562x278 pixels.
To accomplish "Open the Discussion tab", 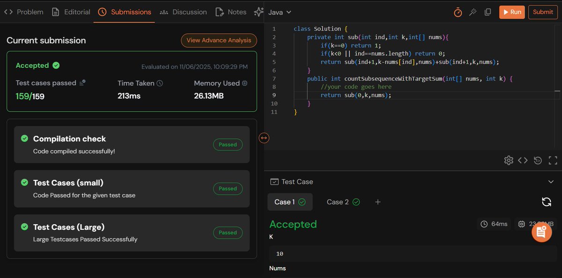I will point(189,12).
